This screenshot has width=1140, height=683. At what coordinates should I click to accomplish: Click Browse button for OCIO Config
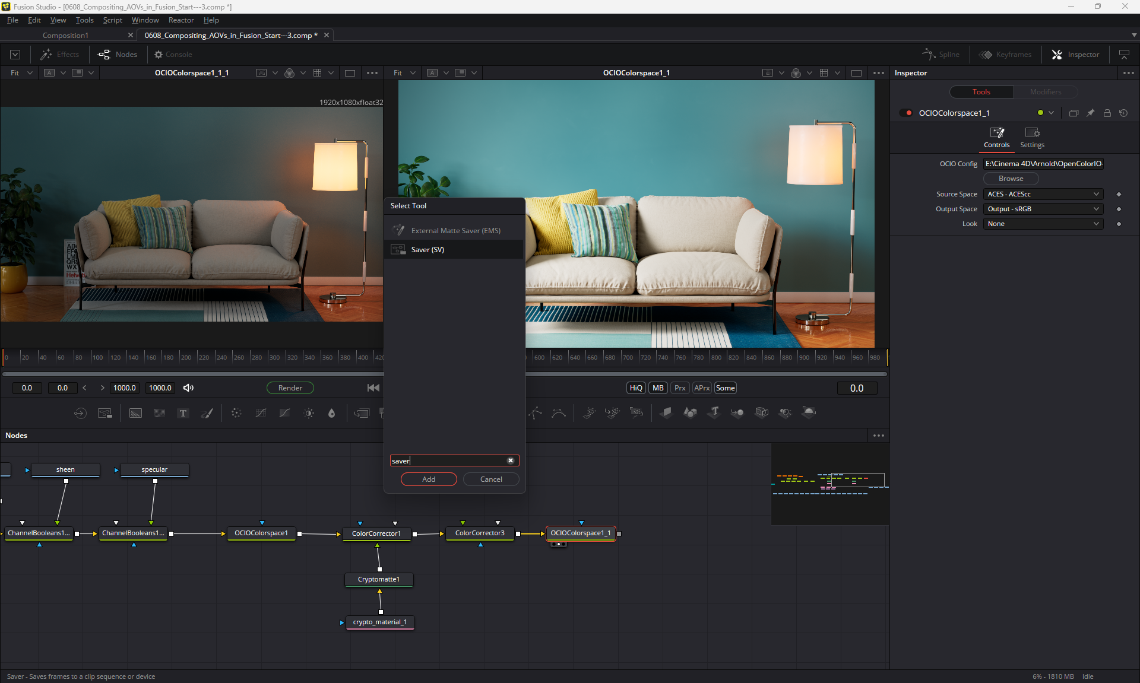1011,179
